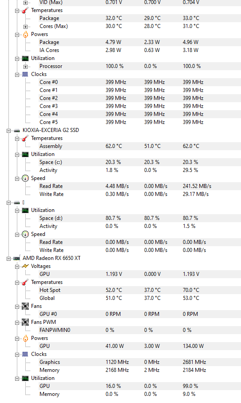The width and height of the screenshot is (241, 403).
Task: Click the KIOXIA-EXCERIA G2 SSD drive icon
Action: pyautogui.click(x=17, y=130)
